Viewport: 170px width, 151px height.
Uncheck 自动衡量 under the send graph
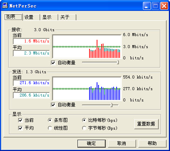coord(53,105)
